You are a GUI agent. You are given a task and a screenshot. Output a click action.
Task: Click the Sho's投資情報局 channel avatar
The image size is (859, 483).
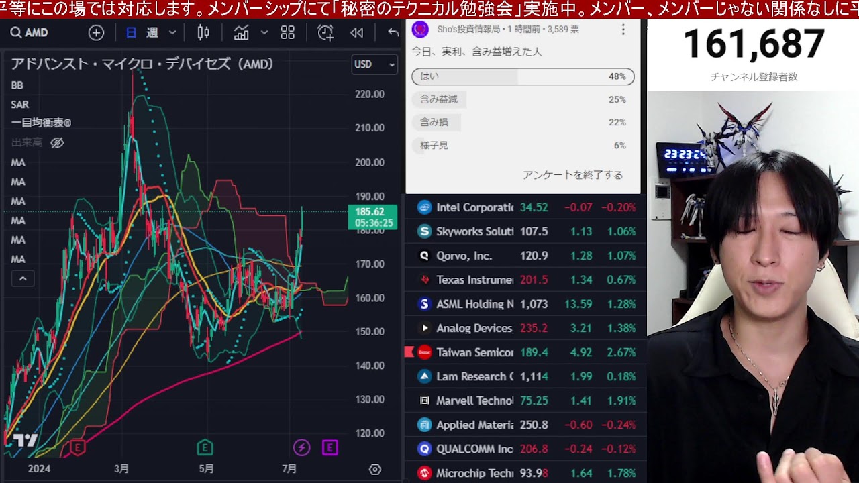[x=420, y=29]
